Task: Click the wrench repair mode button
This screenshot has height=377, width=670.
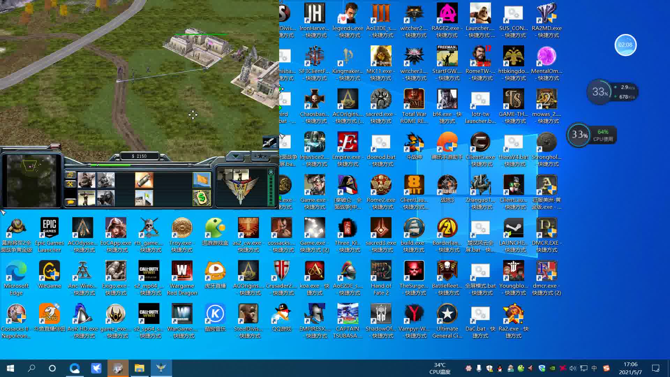Action: click(70, 184)
